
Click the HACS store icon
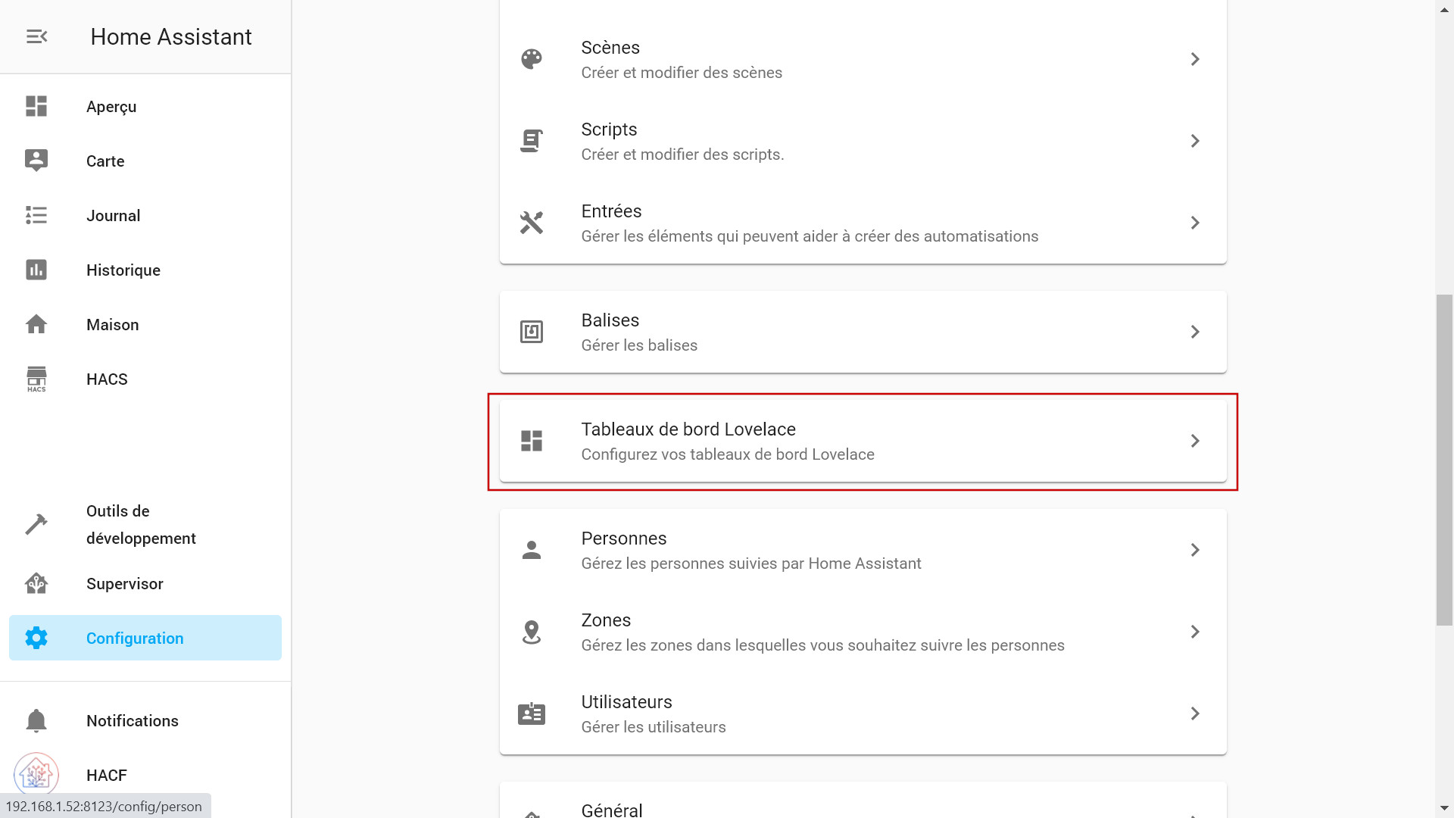[x=36, y=379]
